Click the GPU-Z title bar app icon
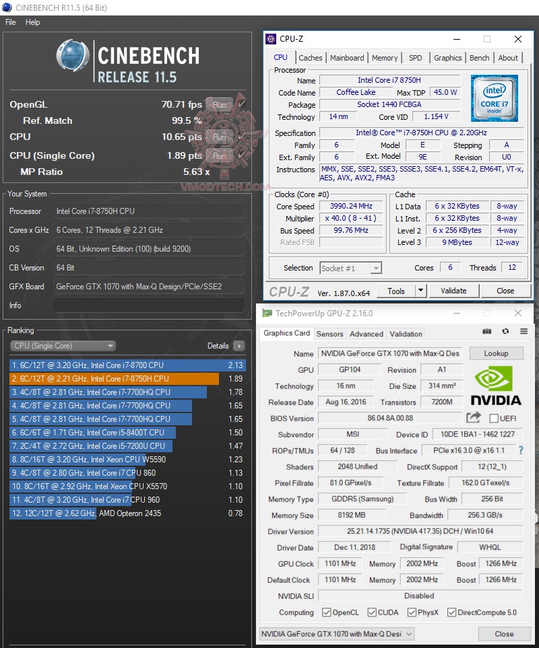Image resolution: width=539 pixels, height=648 pixels. [267, 314]
